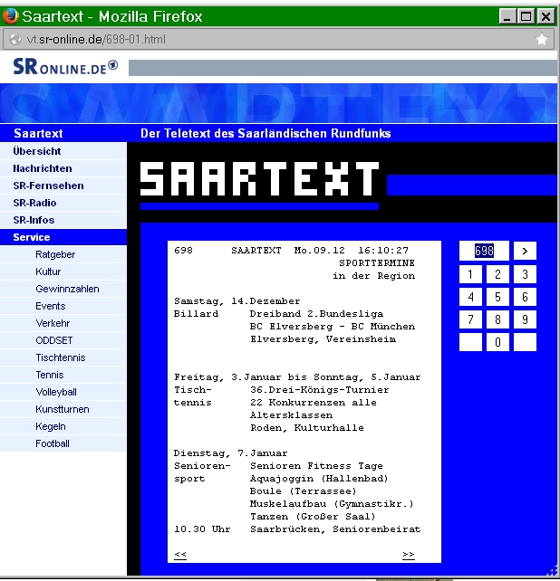The height and width of the screenshot is (581, 560).
Task: Open the Übersicht menu item
Action: tap(37, 151)
